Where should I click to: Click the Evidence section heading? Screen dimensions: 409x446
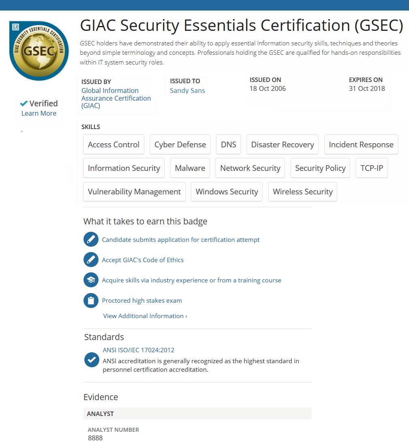[101, 397]
